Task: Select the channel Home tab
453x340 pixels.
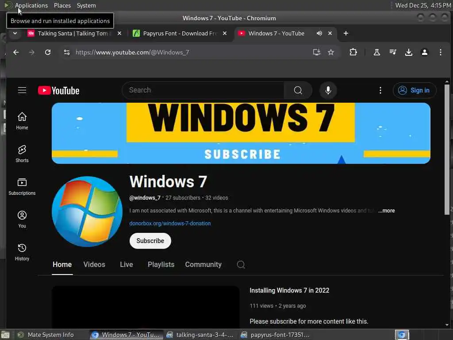Action: (x=62, y=265)
